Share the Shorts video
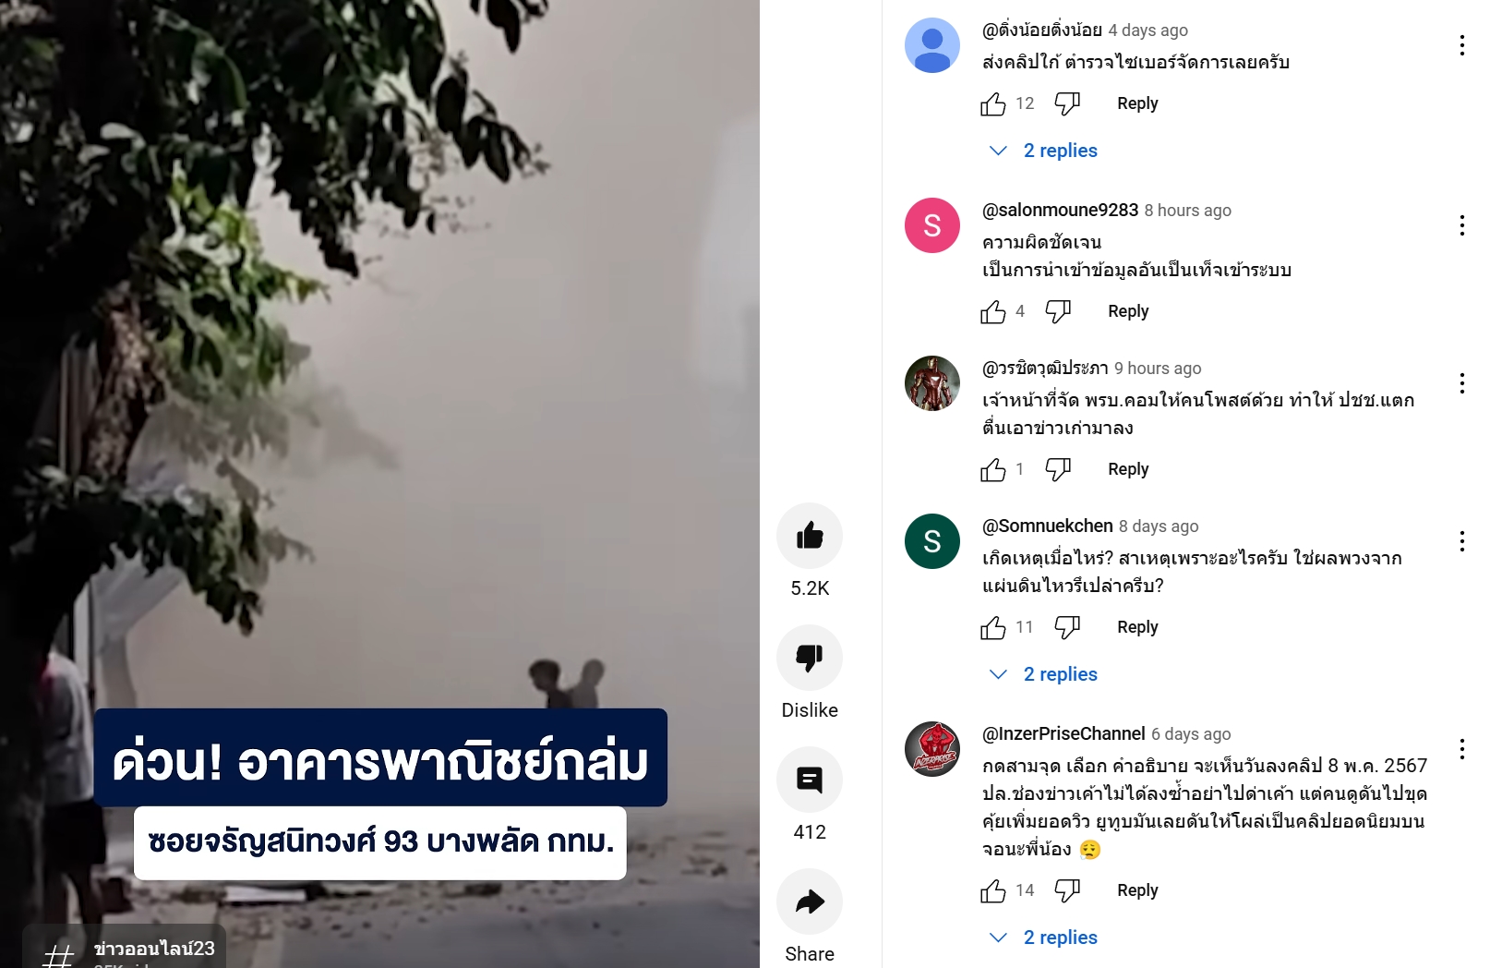This screenshot has height=968, width=1490. point(810,901)
